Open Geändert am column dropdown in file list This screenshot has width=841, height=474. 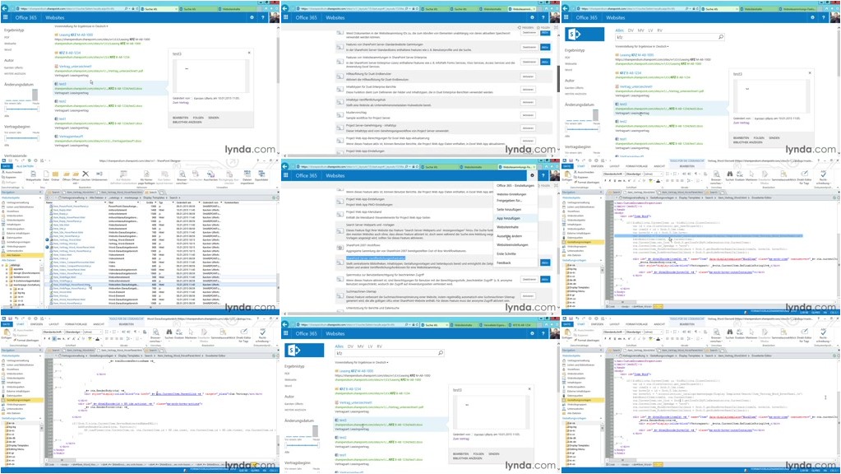200,202
